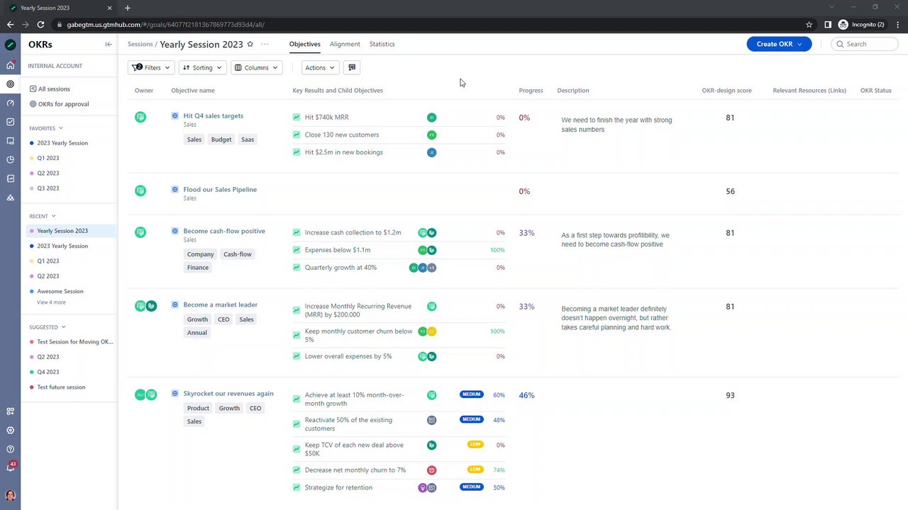Open the Incognito profile indicator
Screen dimensions: 908x510
pos(861,25)
